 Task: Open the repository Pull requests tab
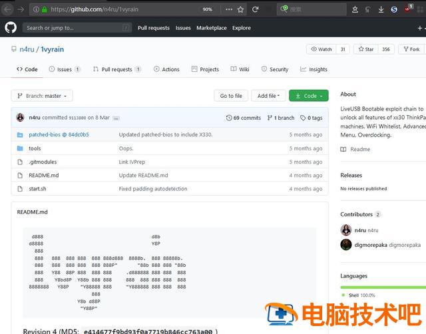[x=117, y=69]
